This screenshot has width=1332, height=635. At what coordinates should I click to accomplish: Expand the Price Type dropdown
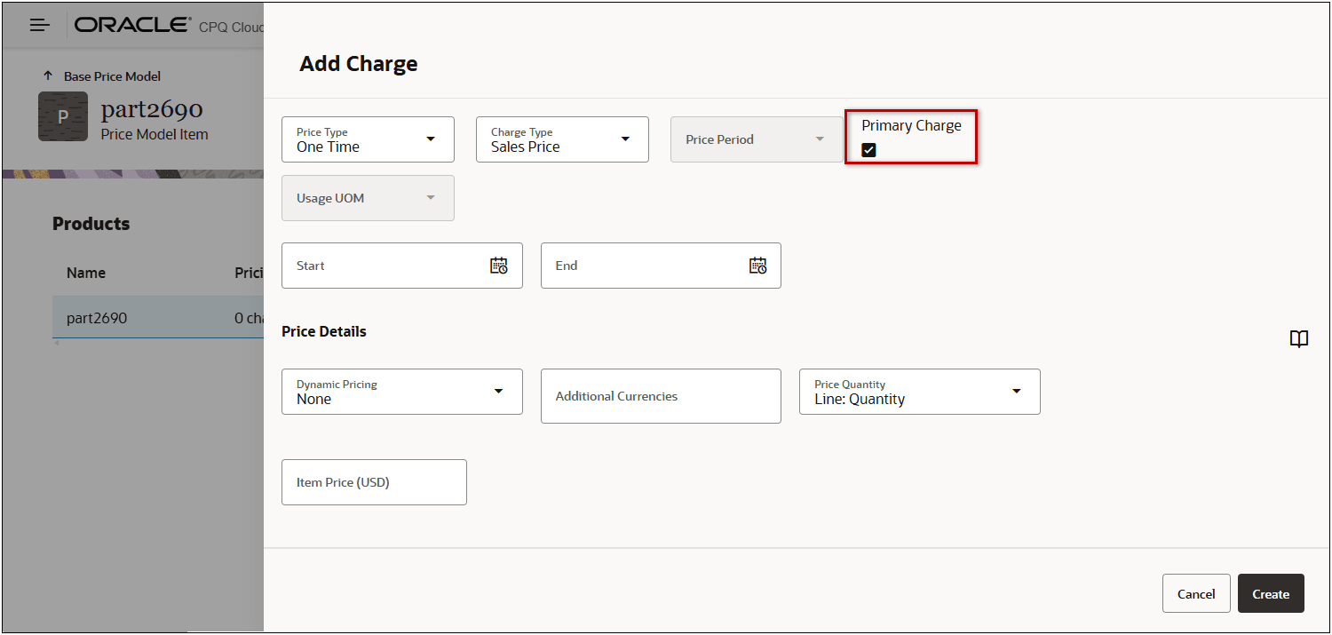tap(368, 139)
